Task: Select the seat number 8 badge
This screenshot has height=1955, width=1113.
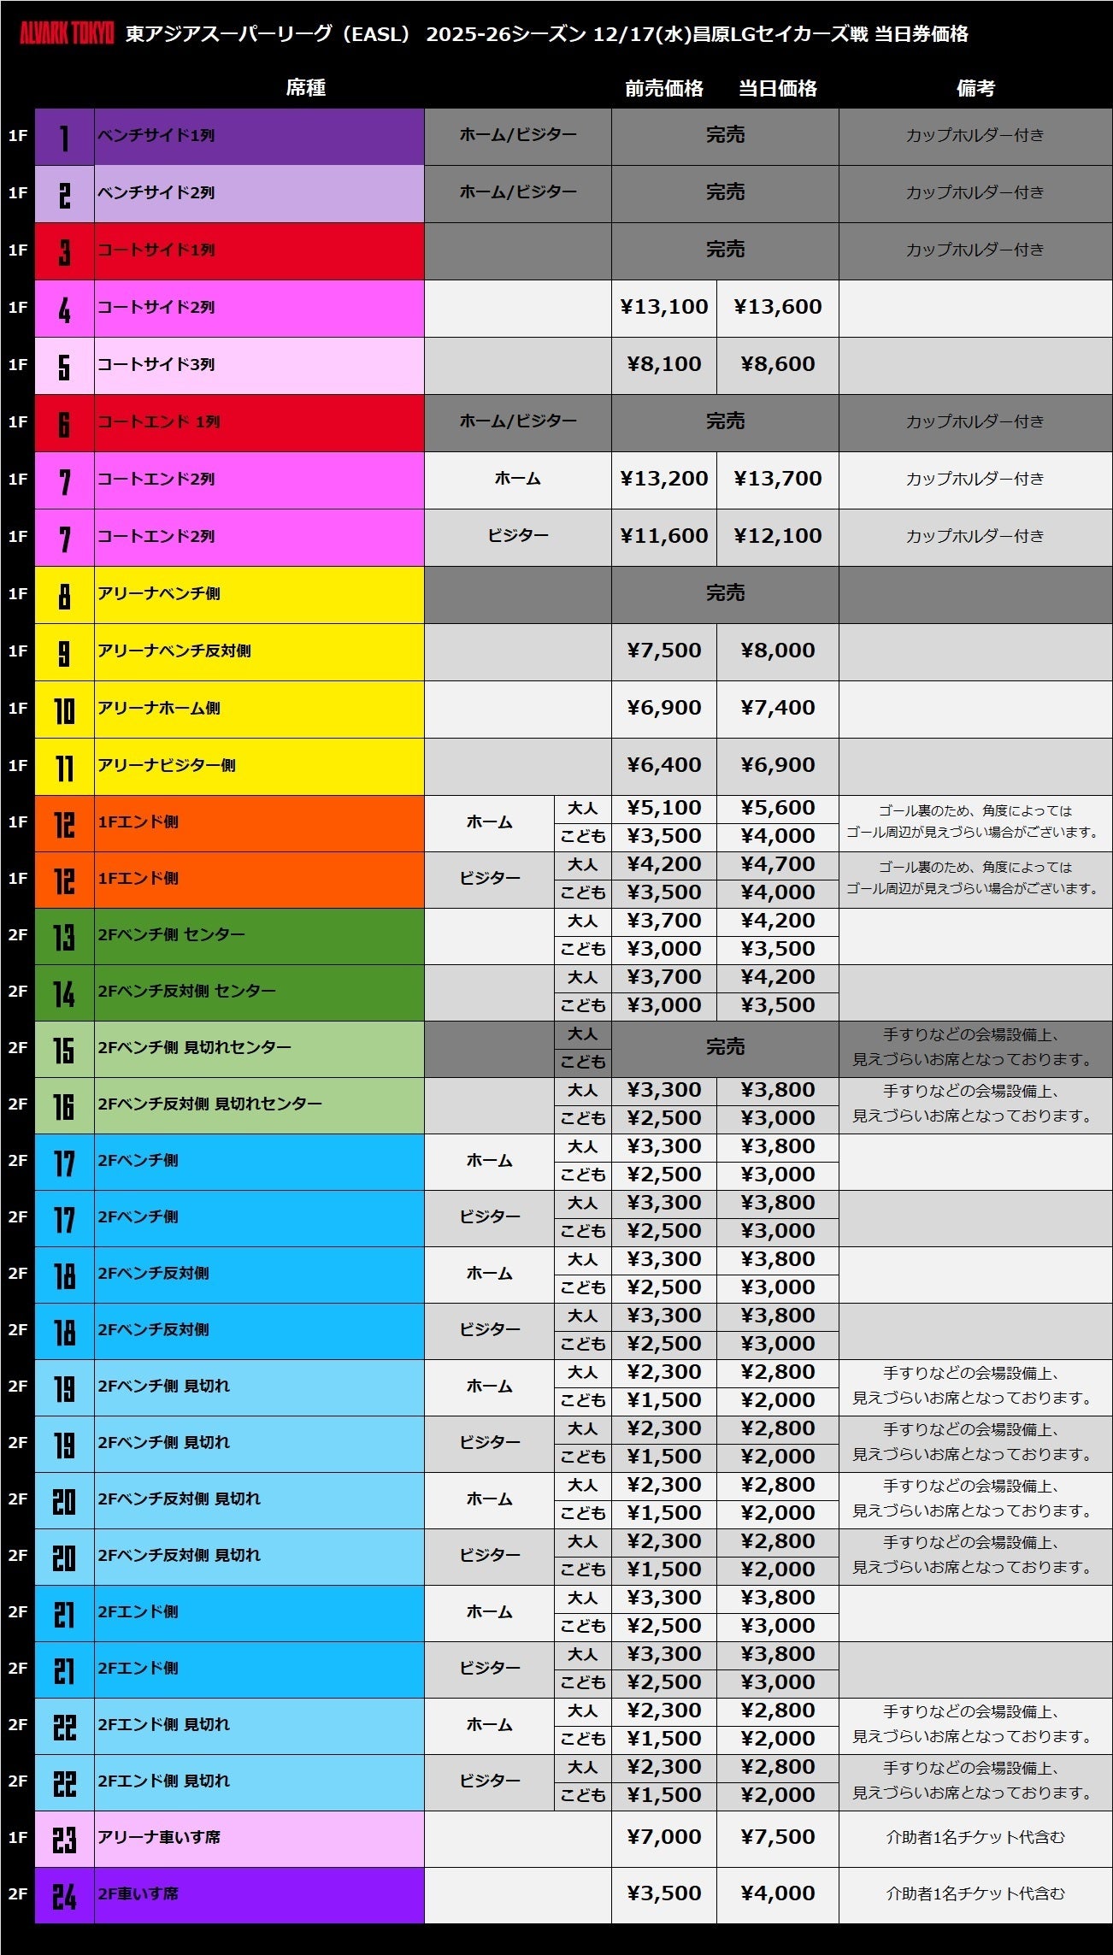Action: [64, 595]
